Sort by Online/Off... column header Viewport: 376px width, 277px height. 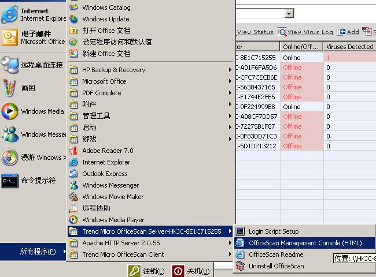tap(301, 47)
